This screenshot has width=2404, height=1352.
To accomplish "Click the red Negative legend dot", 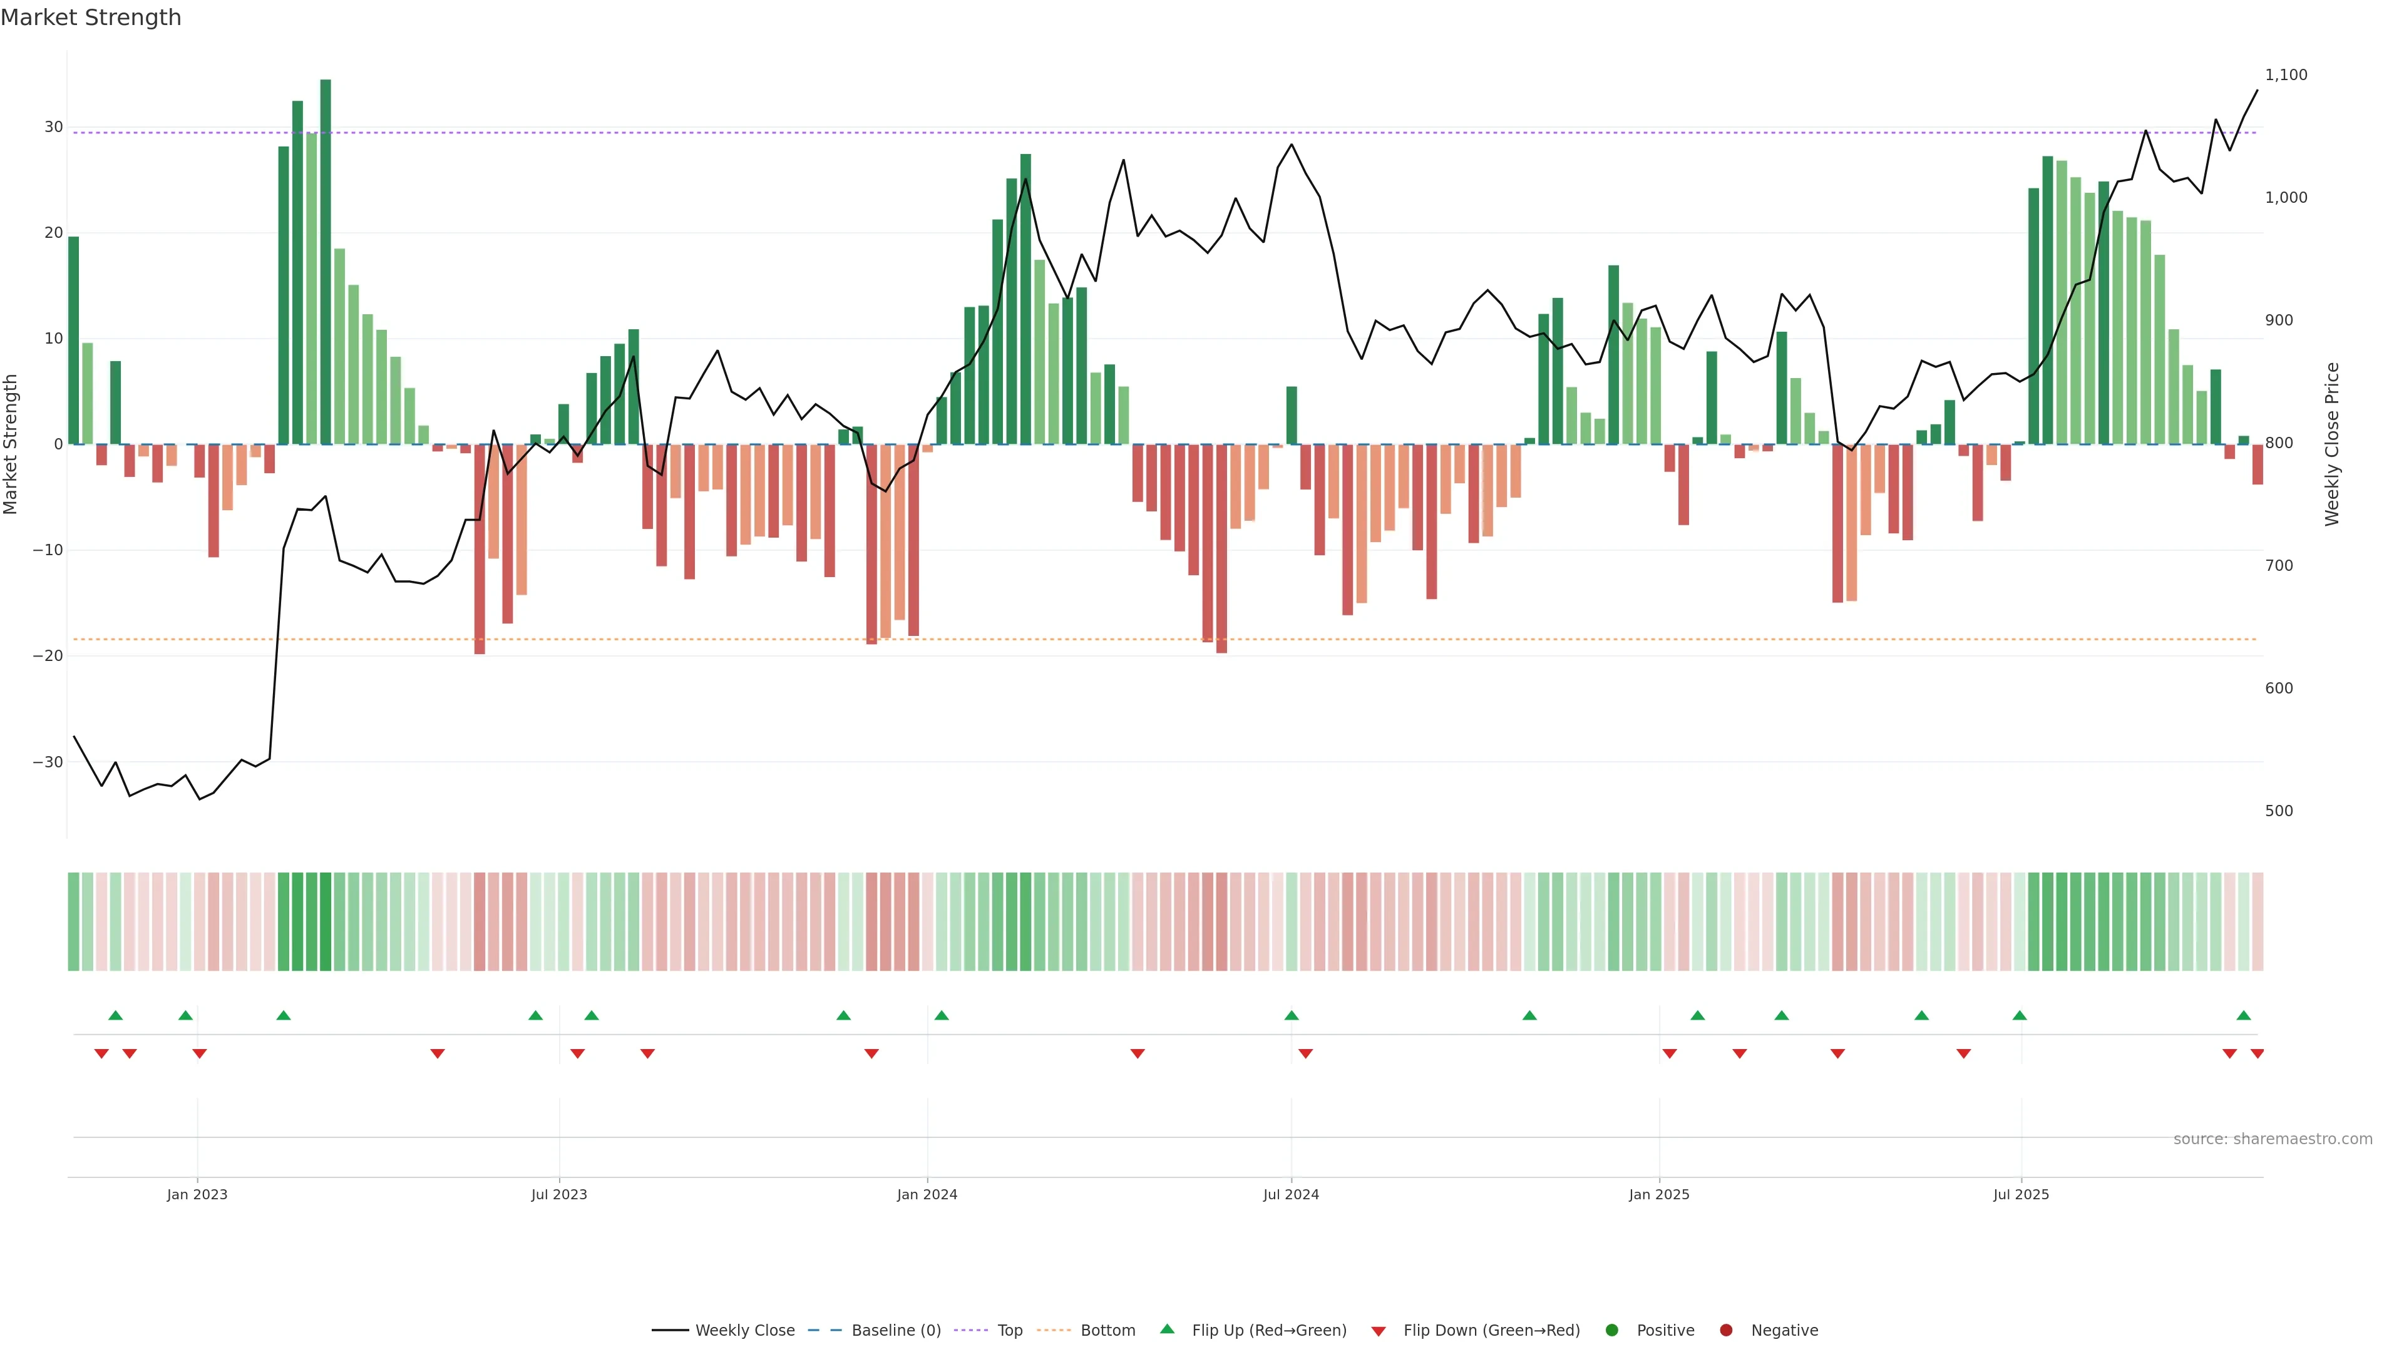I will pos(1725,1331).
